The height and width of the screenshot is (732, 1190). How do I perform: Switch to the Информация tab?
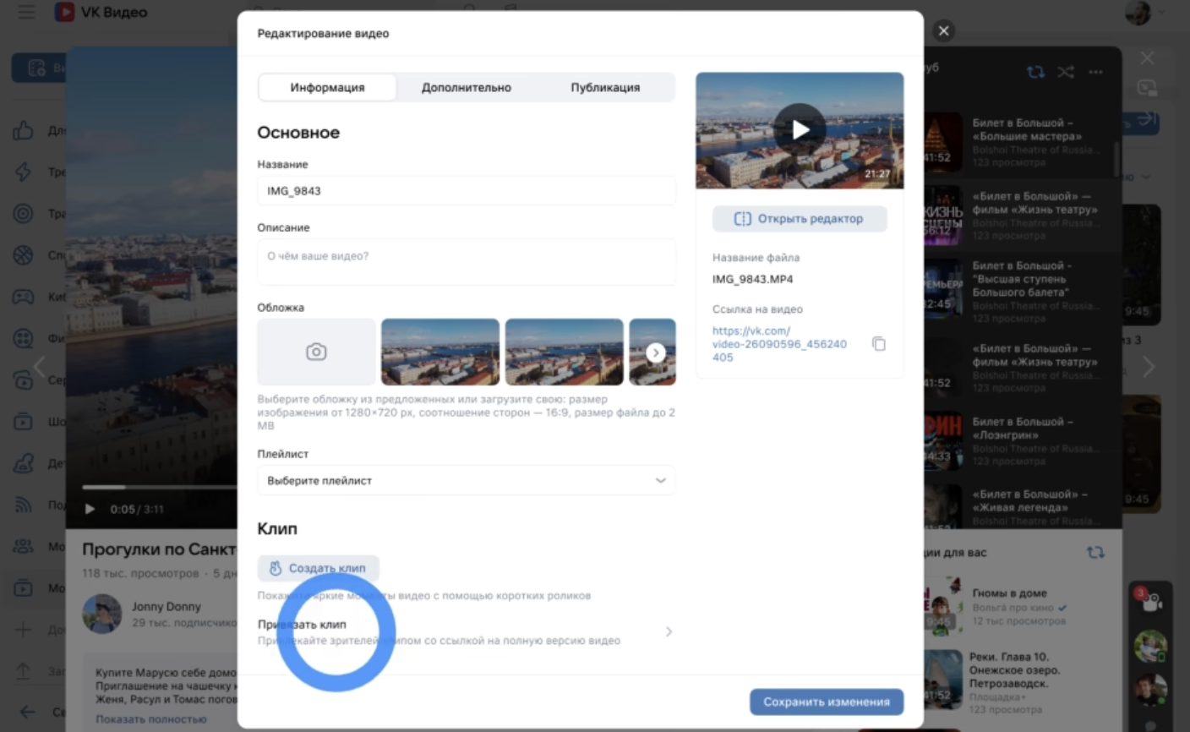click(327, 87)
